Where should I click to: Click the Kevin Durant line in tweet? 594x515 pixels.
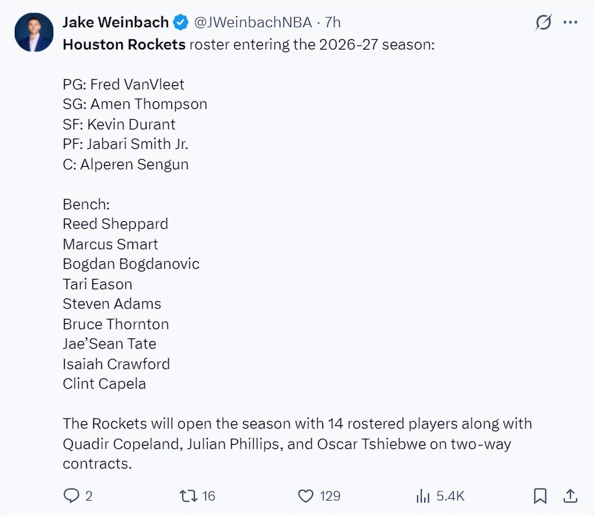pyautogui.click(x=119, y=124)
